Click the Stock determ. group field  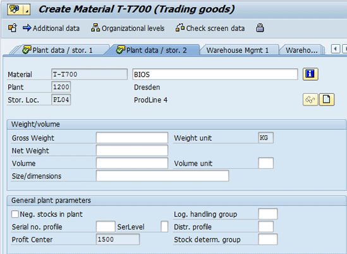tap(267, 240)
